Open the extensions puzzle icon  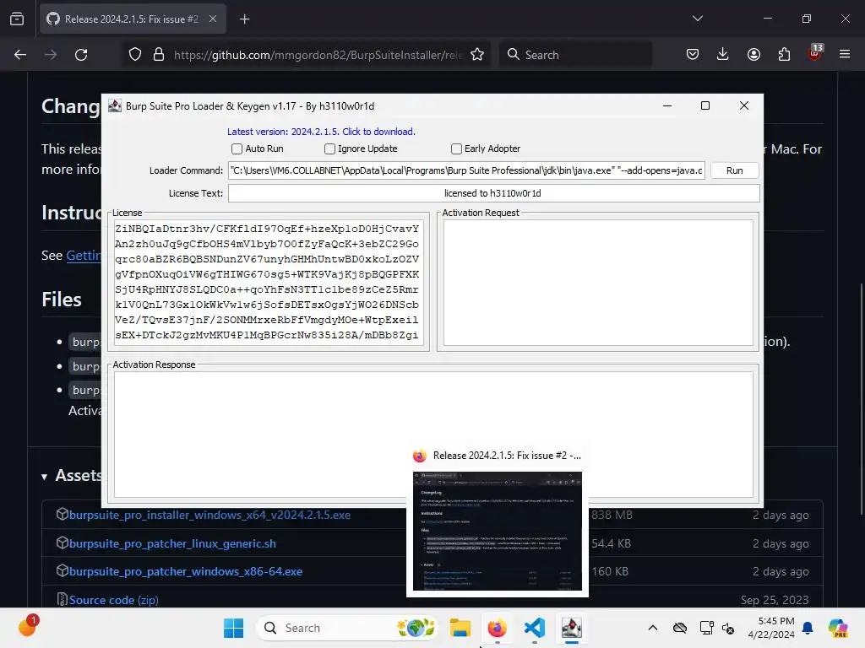point(784,55)
